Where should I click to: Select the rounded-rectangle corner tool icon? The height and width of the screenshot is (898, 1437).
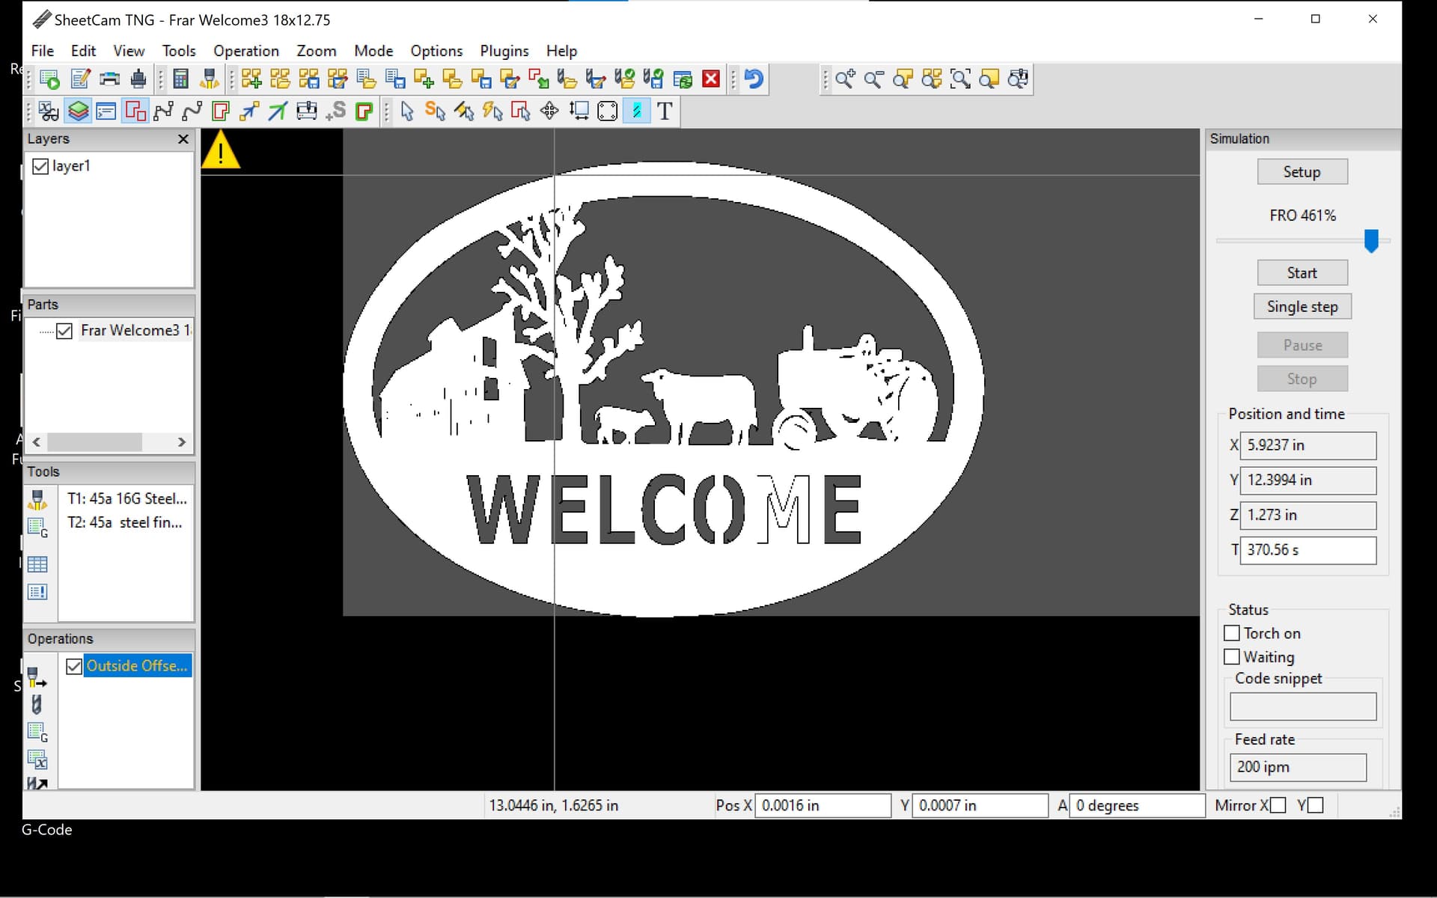pyautogui.click(x=608, y=112)
